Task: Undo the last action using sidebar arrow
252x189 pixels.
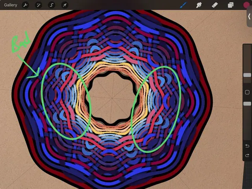Action: (x=247, y=146)
